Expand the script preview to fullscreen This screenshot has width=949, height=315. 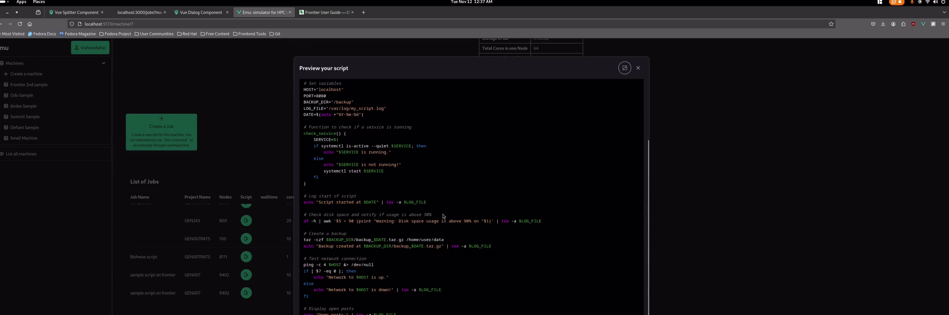click(x=625, y=68)
